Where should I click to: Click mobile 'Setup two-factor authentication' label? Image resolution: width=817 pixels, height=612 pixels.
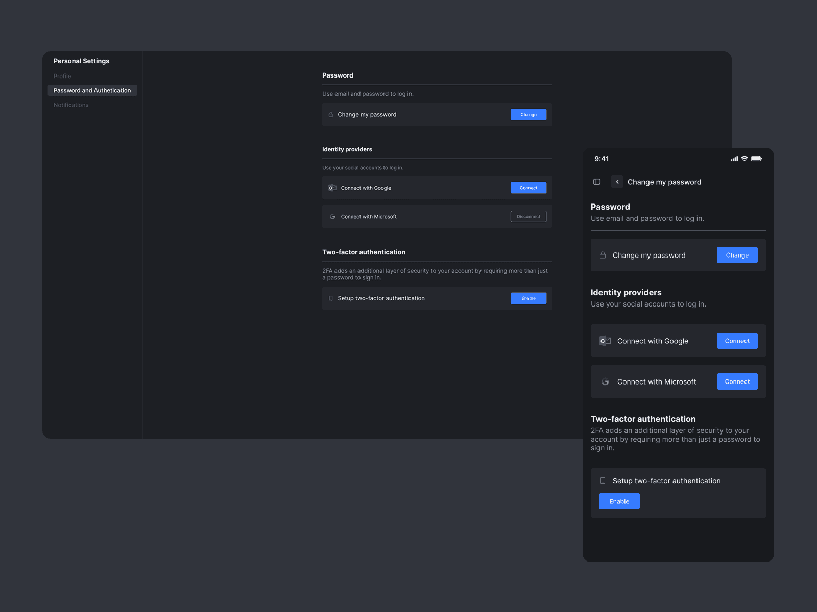pos(667,480)
